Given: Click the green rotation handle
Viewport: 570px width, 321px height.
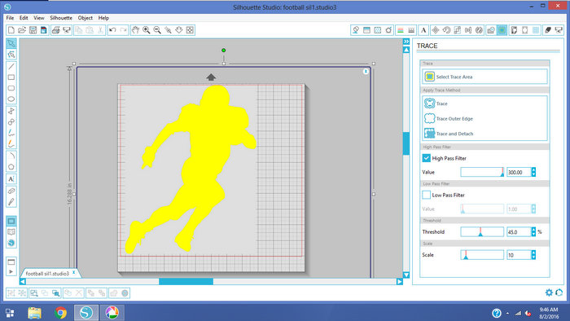Looking at the screenshot, I should pos(224,51).
